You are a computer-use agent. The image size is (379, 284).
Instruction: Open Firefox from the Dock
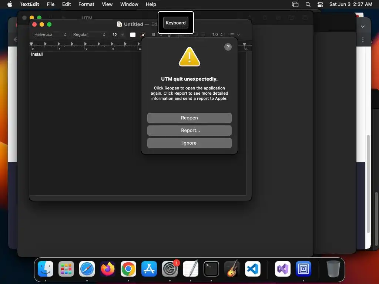click(x=108, y=269)
